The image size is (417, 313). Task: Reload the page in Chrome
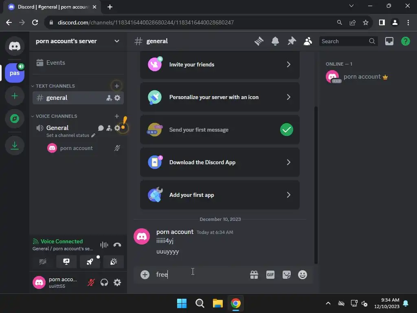(35, 23)
